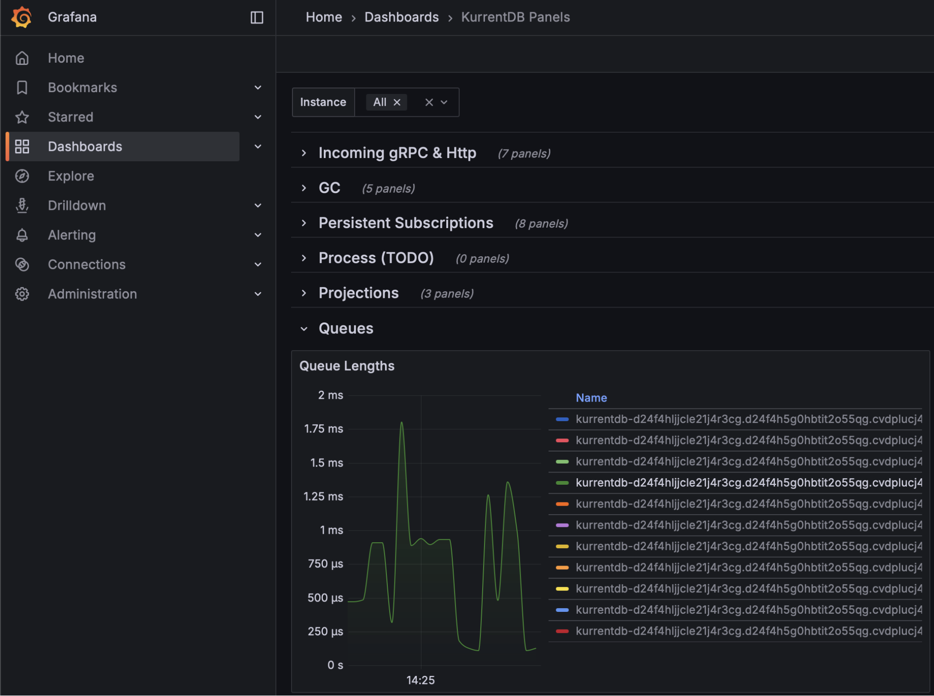The image size is (934, 696).
Task: Sort legend by the Name header
Action: 591,398
